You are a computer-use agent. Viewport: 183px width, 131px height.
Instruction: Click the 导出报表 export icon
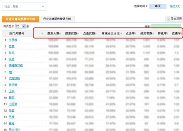[x=168, y=19]
